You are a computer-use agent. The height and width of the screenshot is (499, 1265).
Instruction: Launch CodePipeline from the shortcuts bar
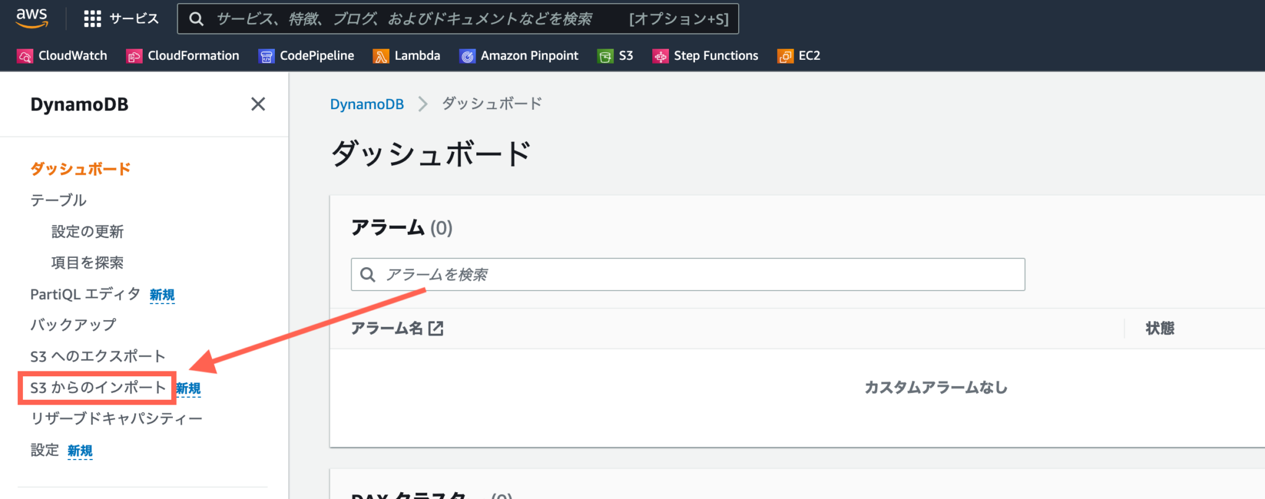[x=306, y=56]
